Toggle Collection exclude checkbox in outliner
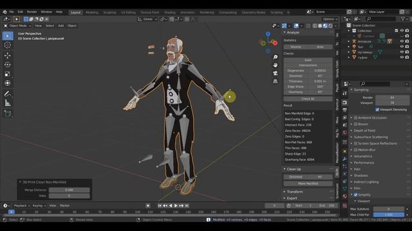 coord(397,31)
